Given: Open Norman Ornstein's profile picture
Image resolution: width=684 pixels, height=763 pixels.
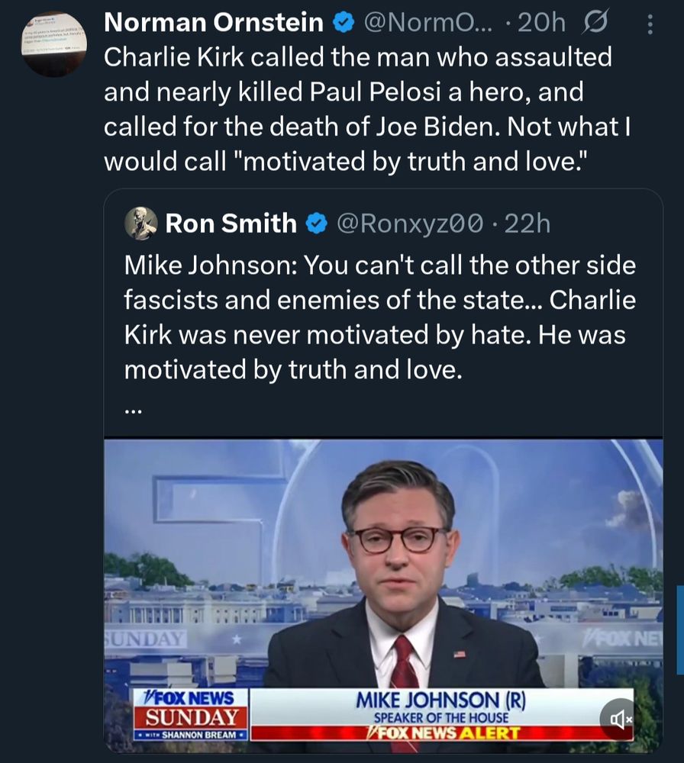Looking at the screenshot, I should tap(53, 44).
